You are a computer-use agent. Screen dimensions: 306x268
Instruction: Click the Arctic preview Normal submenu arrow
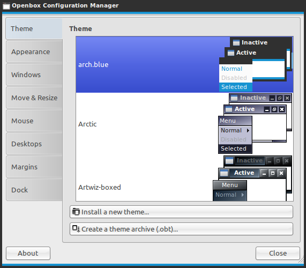tap(248, 130)
